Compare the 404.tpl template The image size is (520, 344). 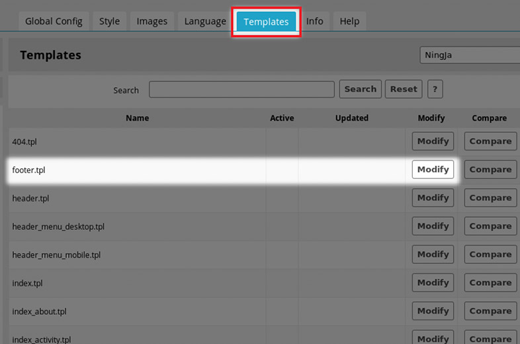point(490,141)
